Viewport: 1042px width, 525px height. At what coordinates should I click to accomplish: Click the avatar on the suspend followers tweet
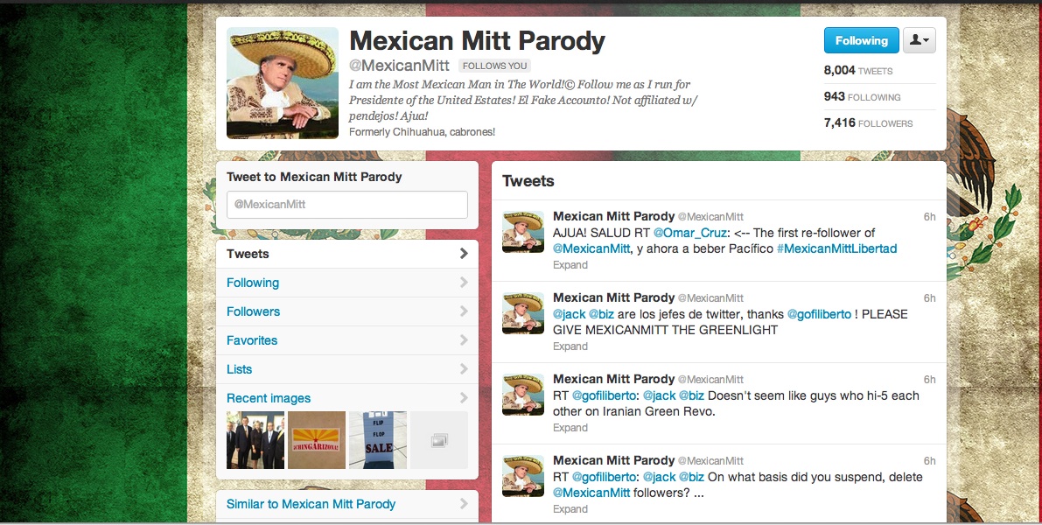(523, 476)
